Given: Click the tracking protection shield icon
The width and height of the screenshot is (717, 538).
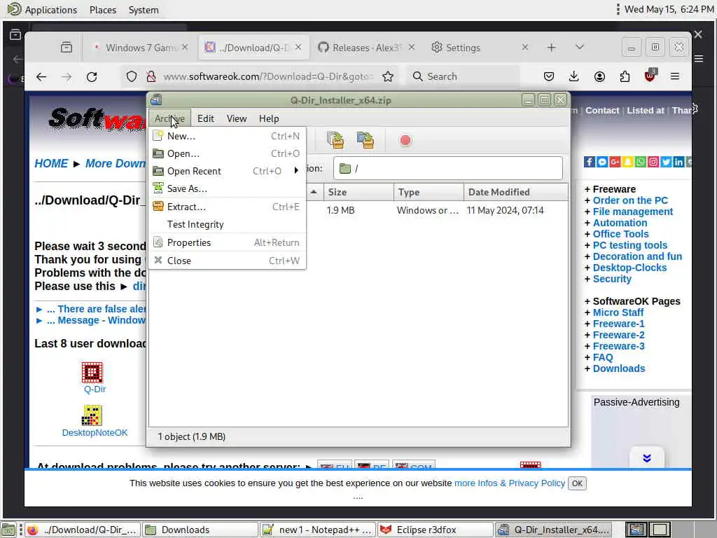Looking at the screenshot, I should 132,76.
